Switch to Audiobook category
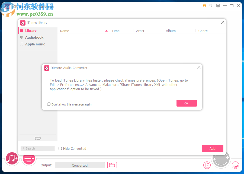The height and width of the screenshot is (174, 244). pyautogui.click(x=34, y=37)
